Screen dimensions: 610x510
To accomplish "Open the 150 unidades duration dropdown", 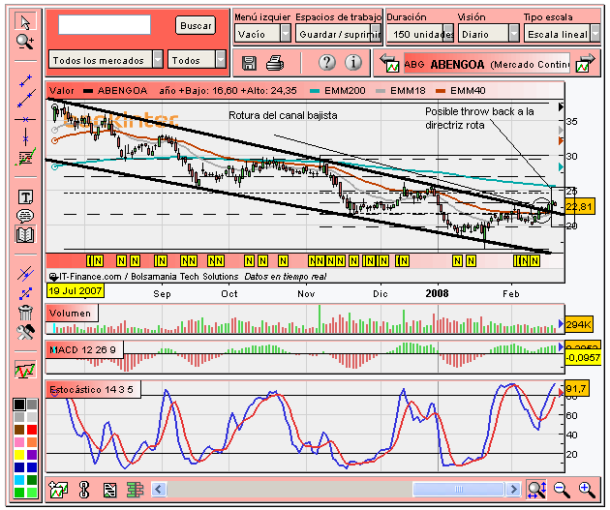I will pos(420,34).
